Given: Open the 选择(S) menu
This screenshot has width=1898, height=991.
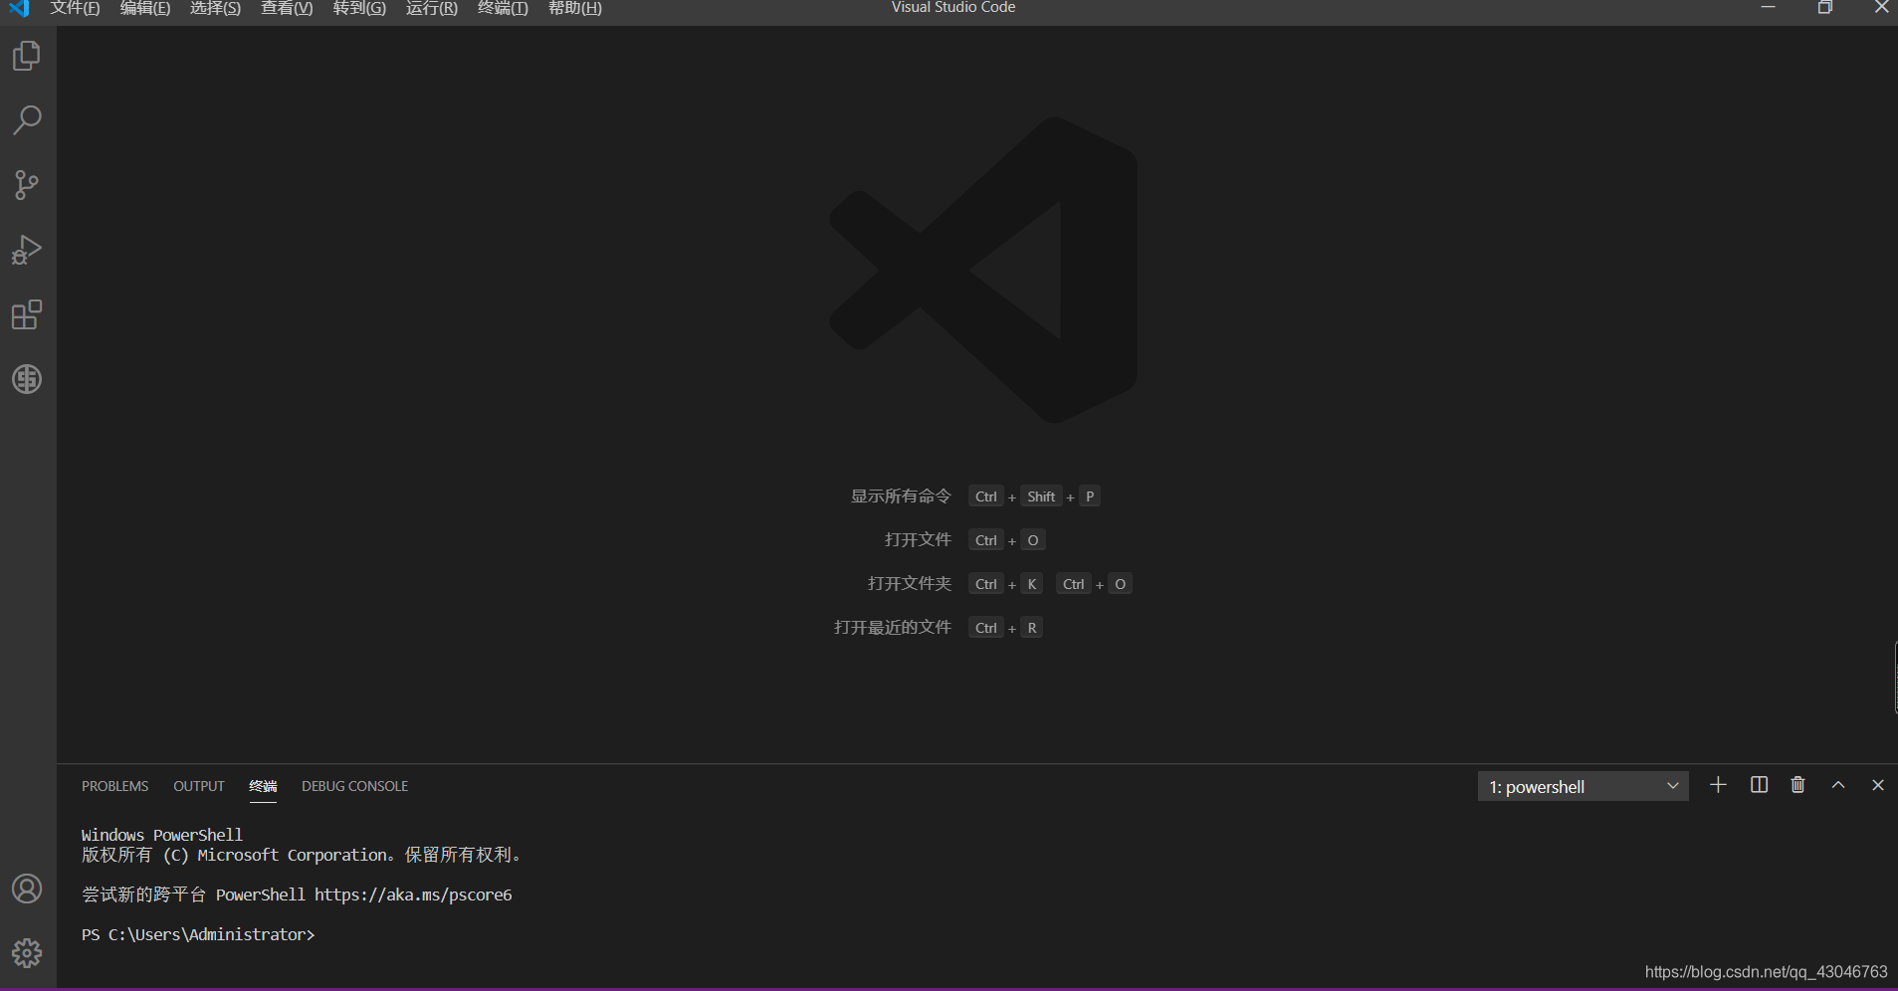Looking at the screenshot, I should [x=215, y=8].
